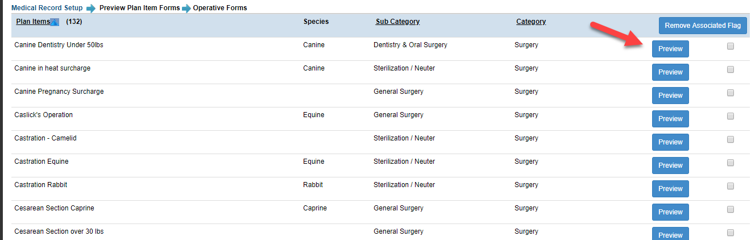Screen dimensions: 751x240
Task: Tick Canine Pregnancy Surcharge checkbox
Action: [731, 93]
